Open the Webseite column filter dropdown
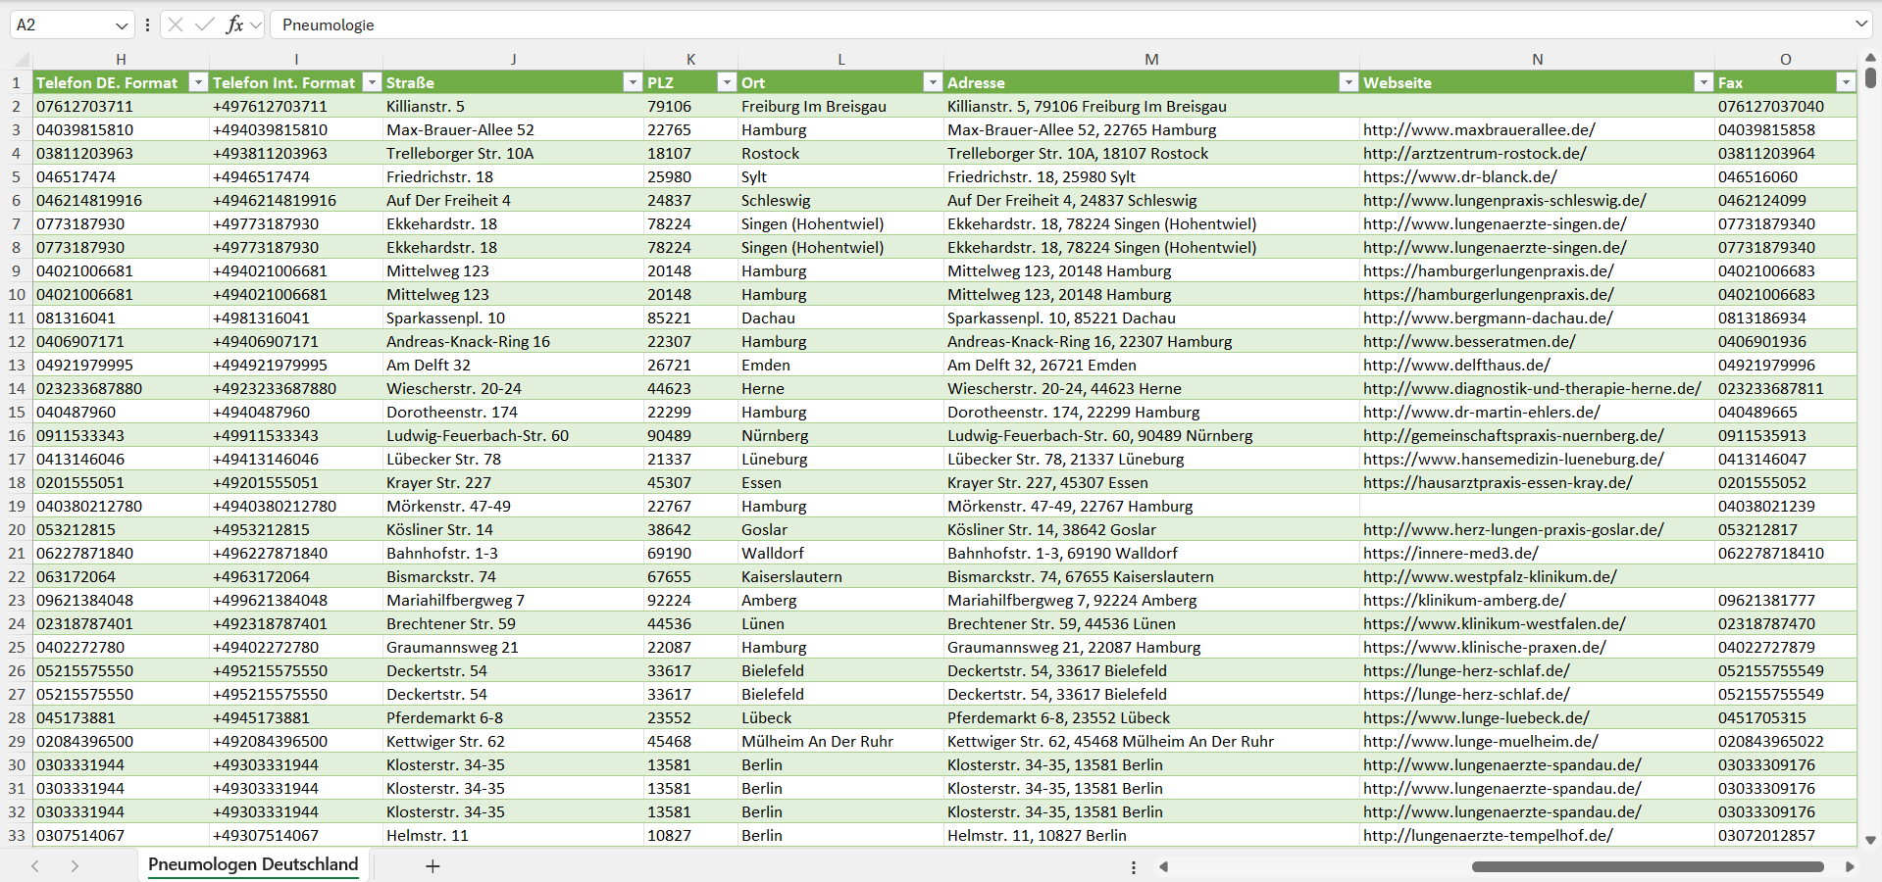Viewport: 1882px width, 882px height. click(1704, 82)
